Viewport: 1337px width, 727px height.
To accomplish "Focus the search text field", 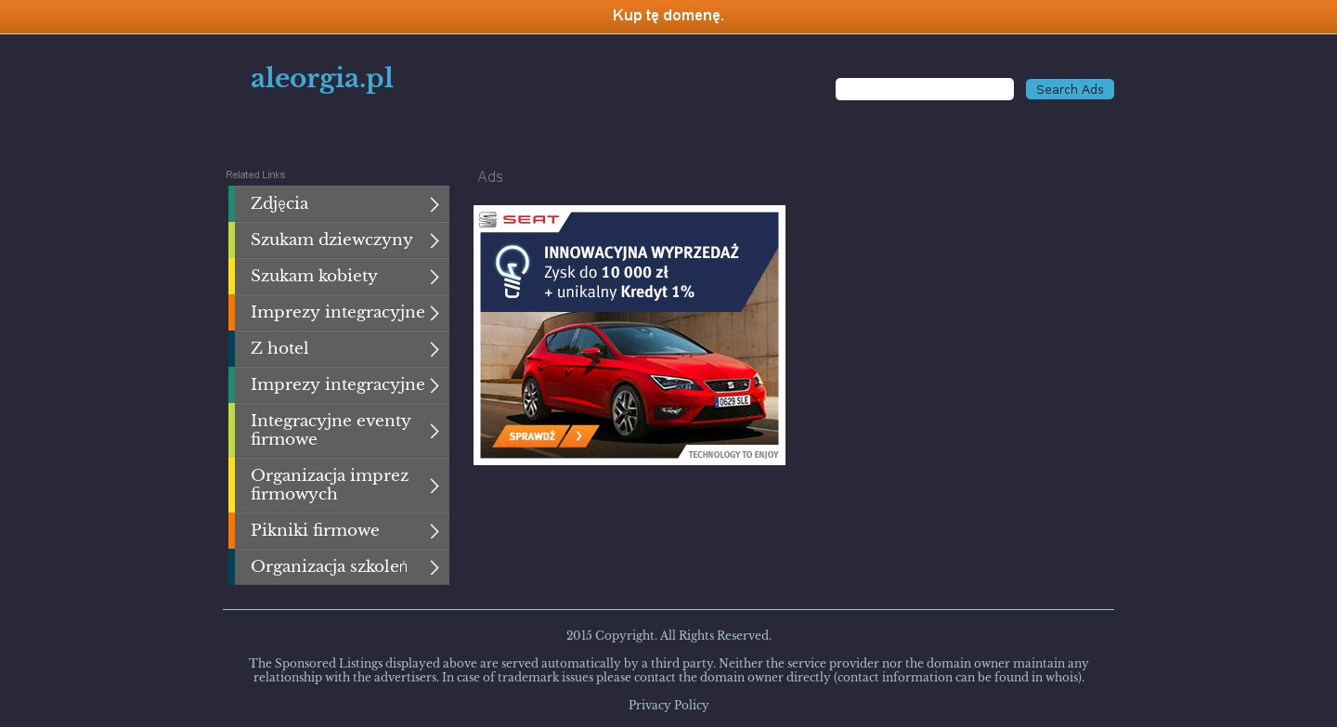I will [x=924, y=89].
